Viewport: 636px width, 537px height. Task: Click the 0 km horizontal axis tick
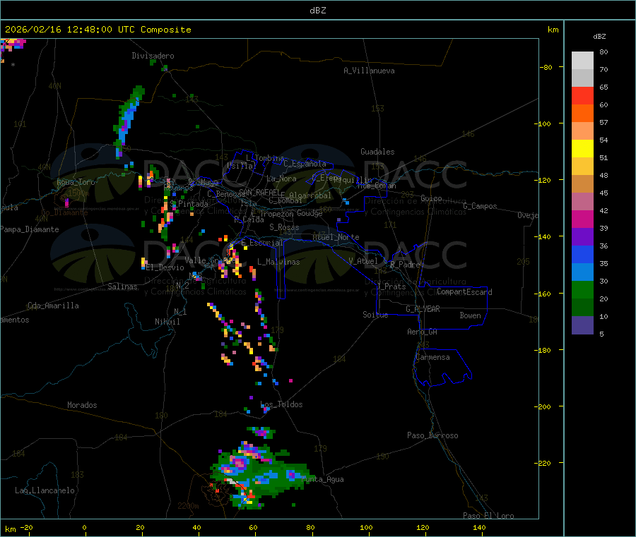[84, 527]
